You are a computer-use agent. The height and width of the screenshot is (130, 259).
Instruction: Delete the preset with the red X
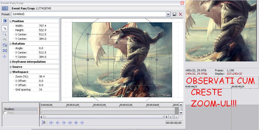181,14
